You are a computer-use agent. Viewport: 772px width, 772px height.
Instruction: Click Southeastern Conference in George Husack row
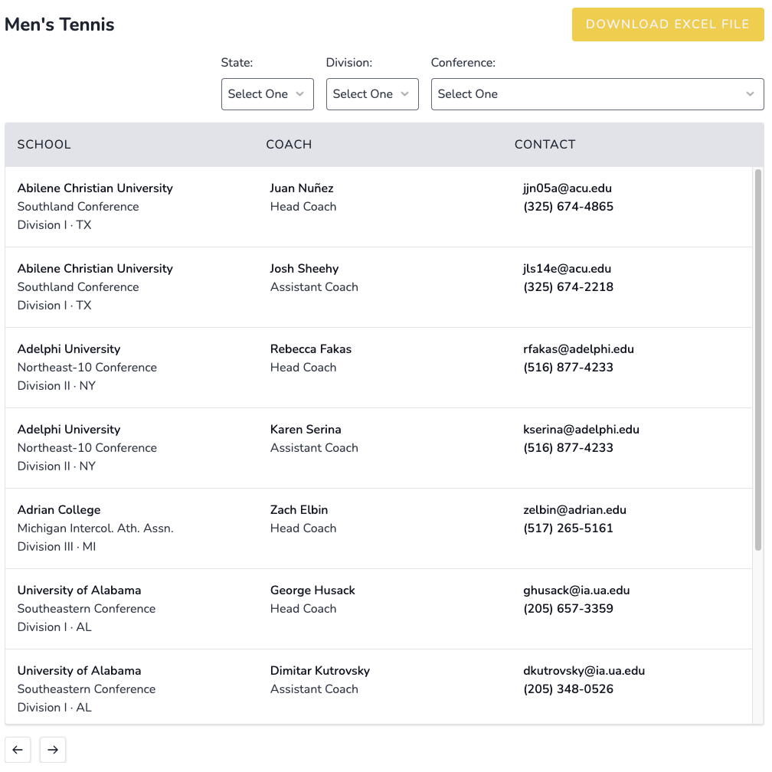pyautogui.click(x=87, y=609)
